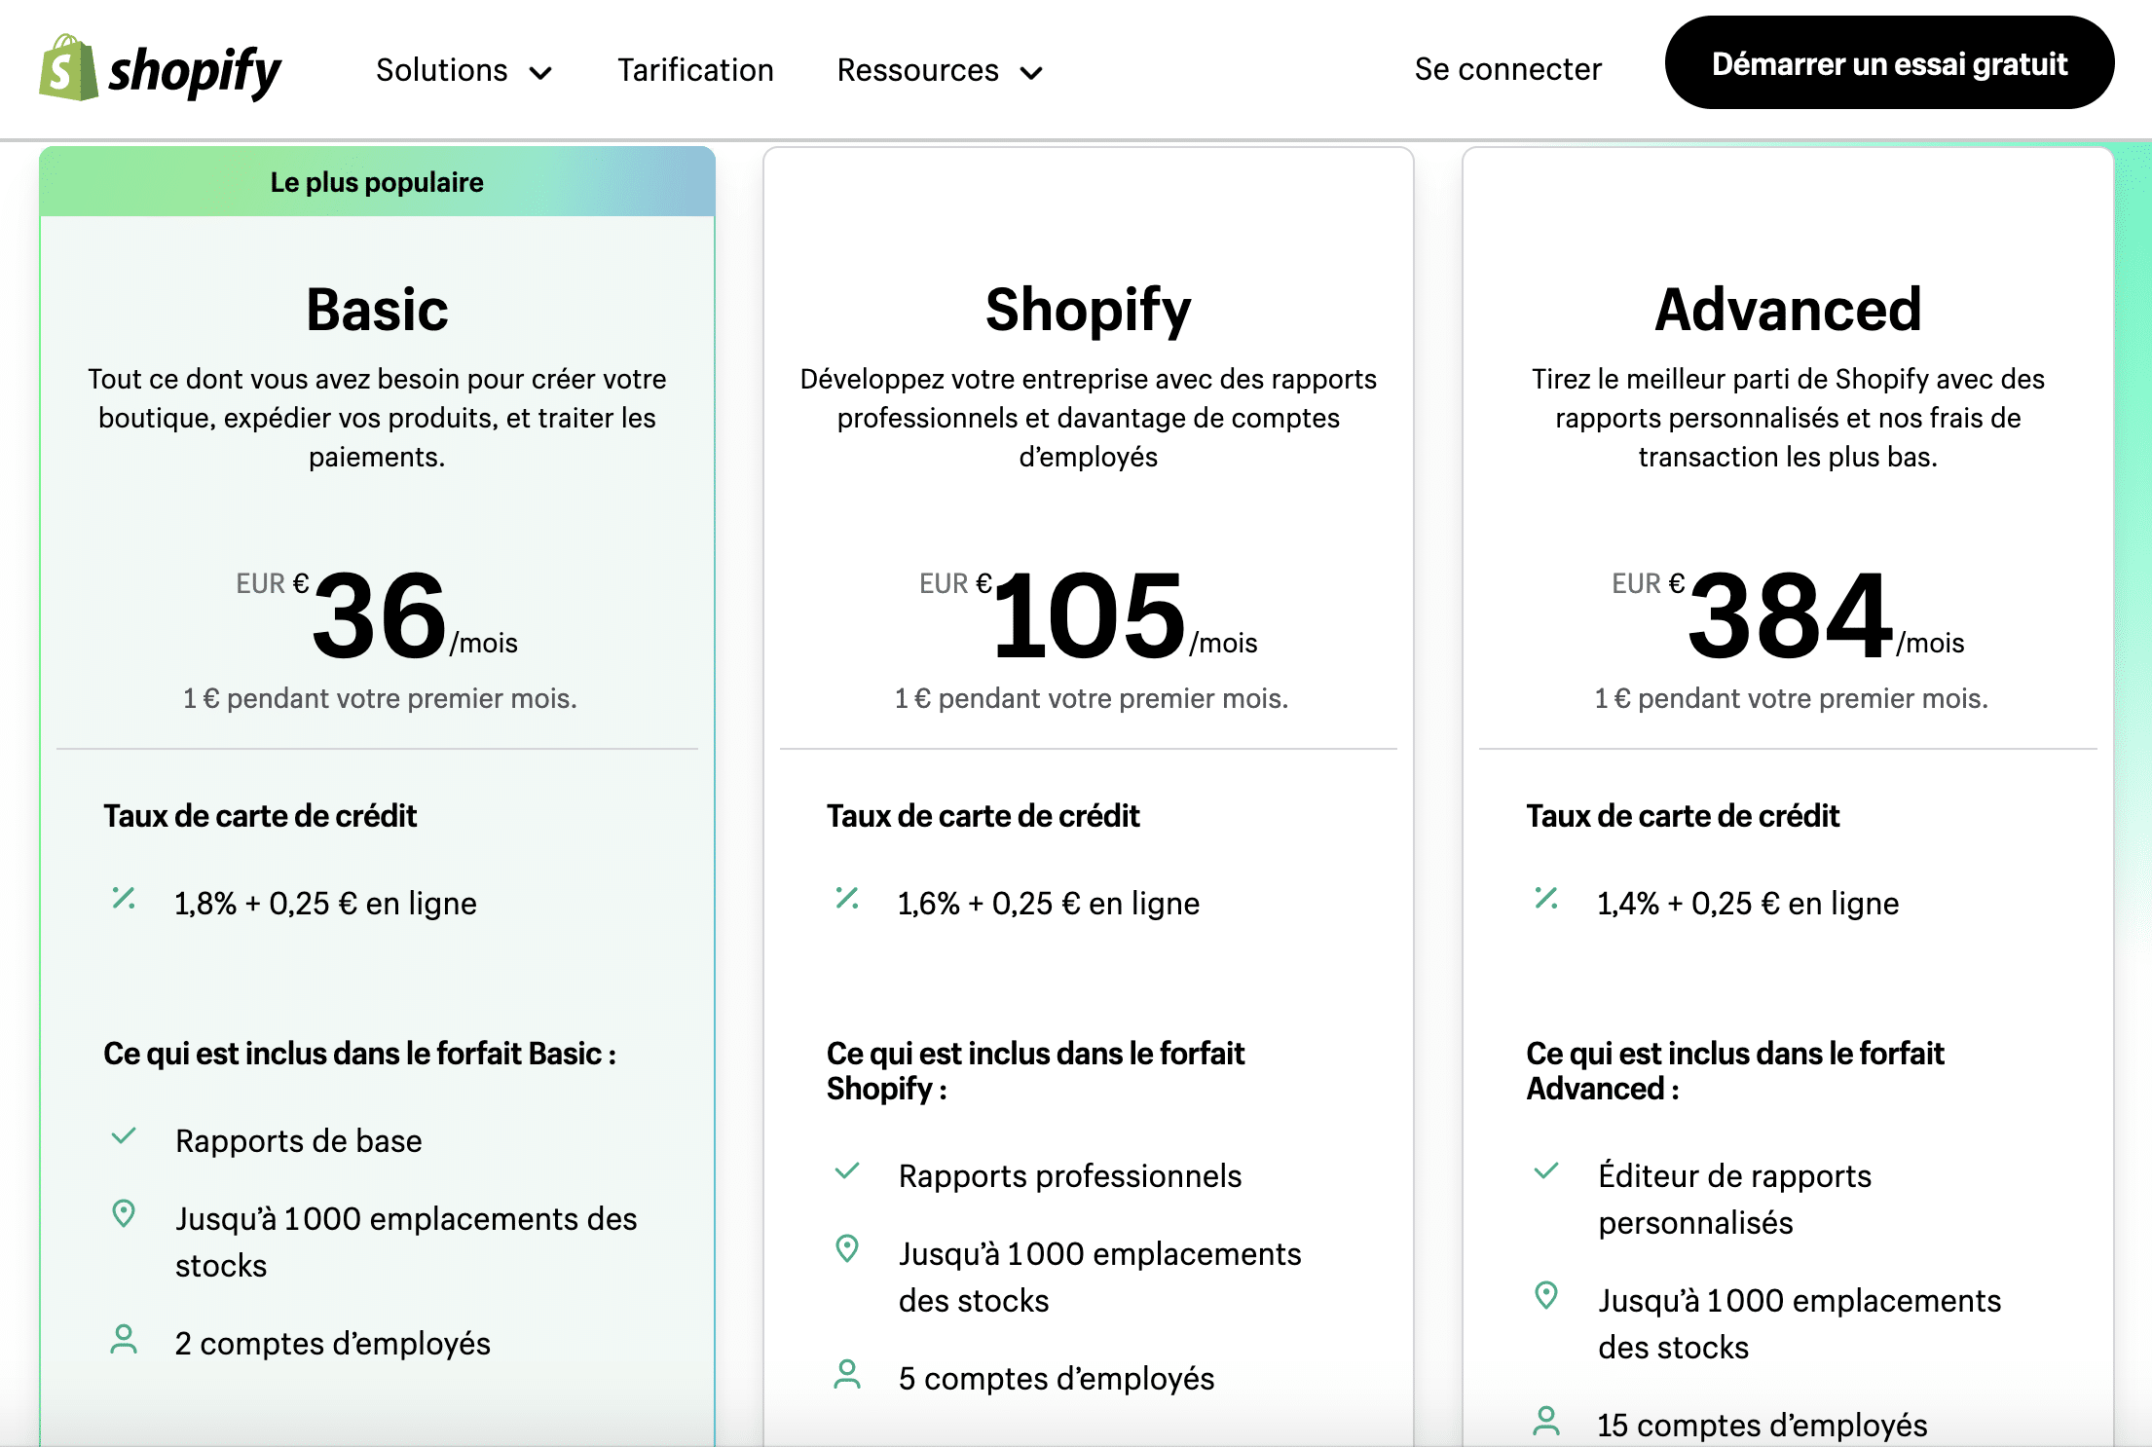The image size is (2152, 1447).
Task: Click the Rapports professionnels feature text
Action: click(x=1070, y=1176)
